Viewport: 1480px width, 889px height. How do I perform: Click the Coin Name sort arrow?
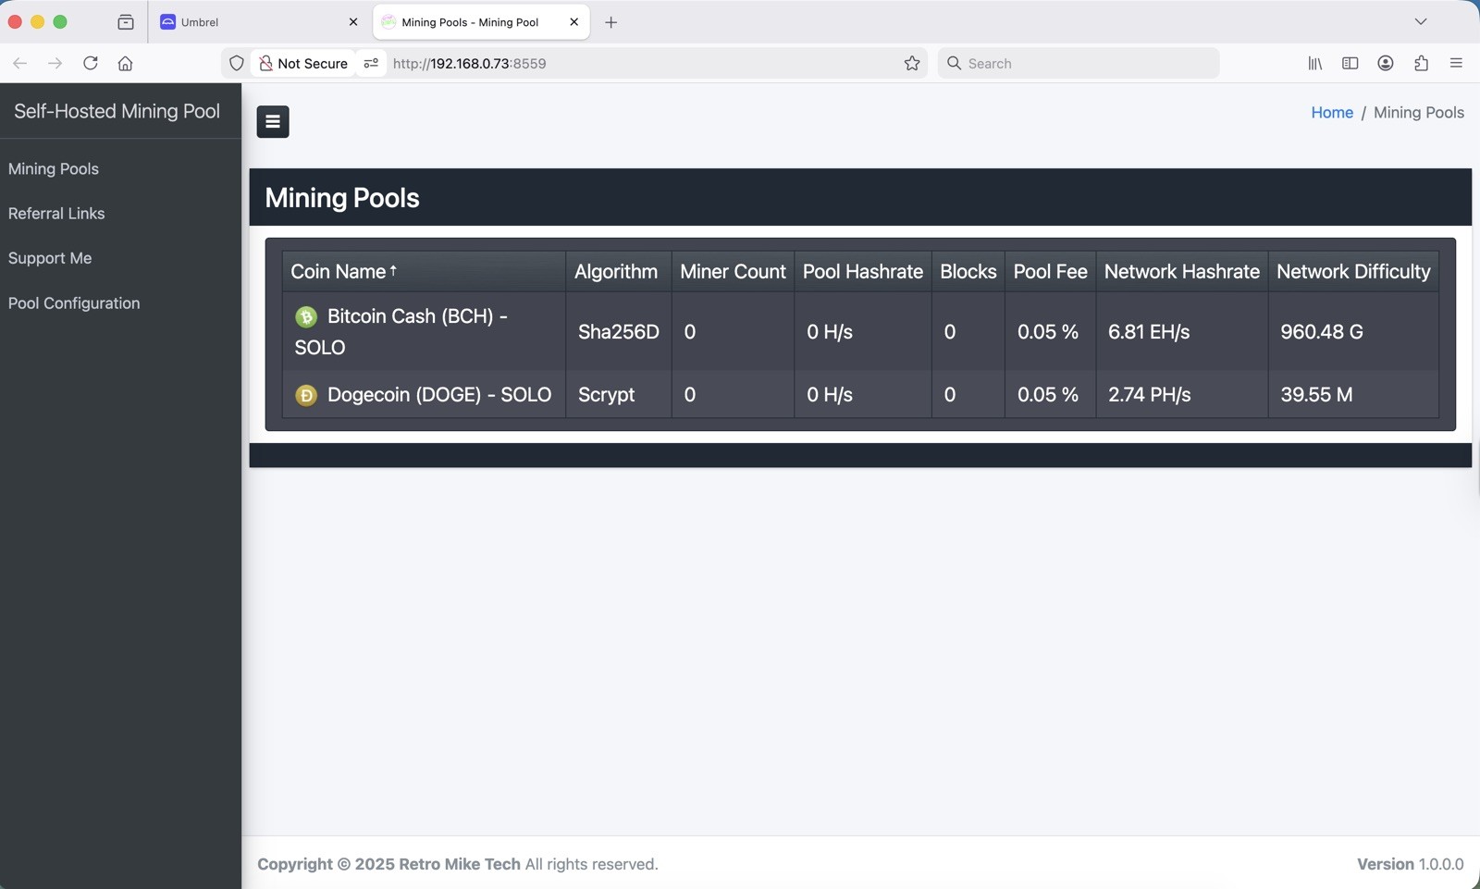(x=394, y=270)
